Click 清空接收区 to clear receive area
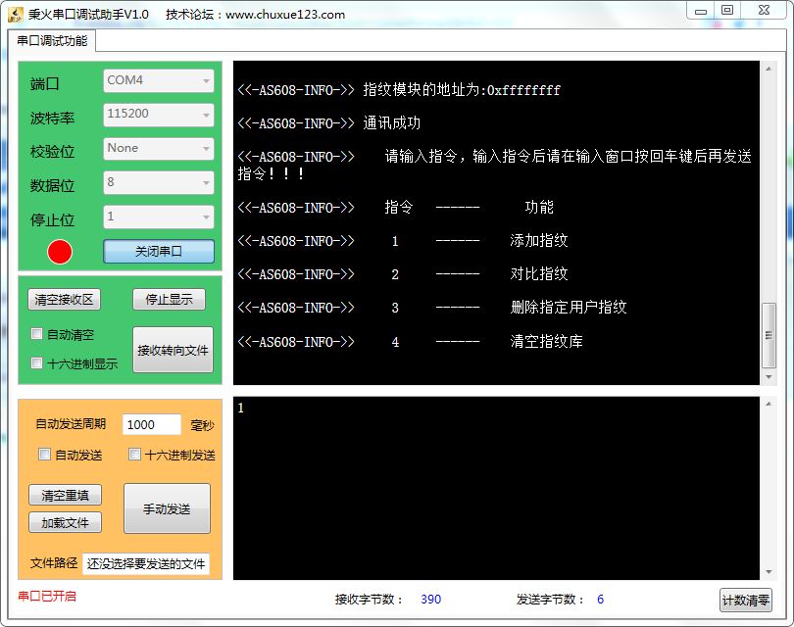This screenshot has height=627, width=794. pos(65,300)
